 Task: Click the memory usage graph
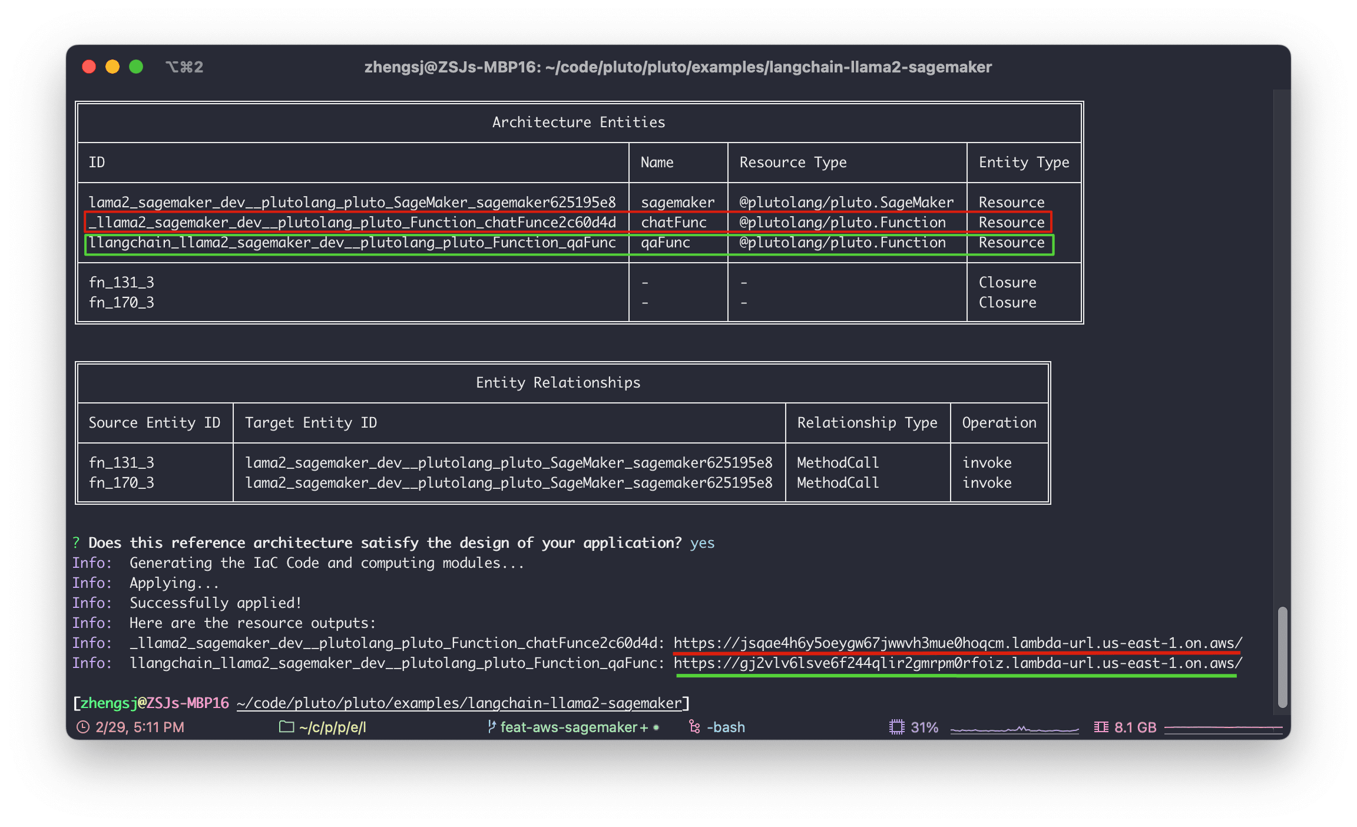click(x=1223, y=728)
